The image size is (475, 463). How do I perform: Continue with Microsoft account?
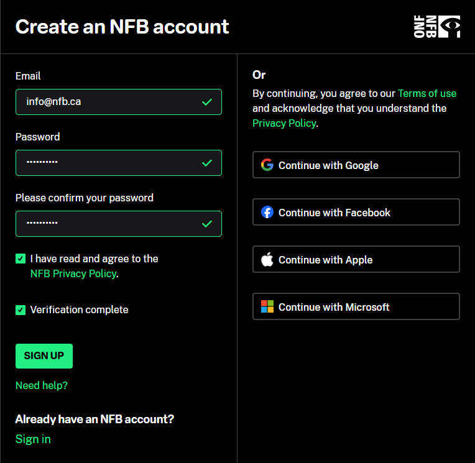click(x=356, y=307)
